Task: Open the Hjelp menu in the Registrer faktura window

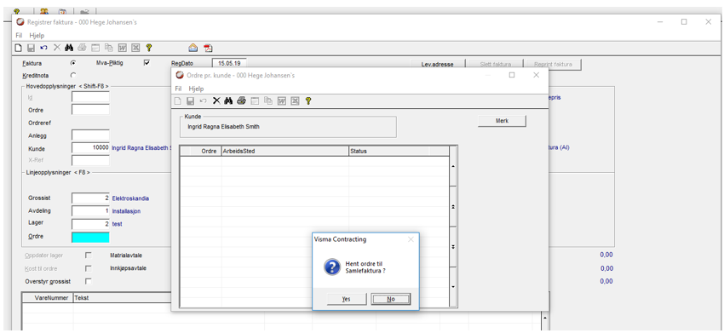Action: 37,35
